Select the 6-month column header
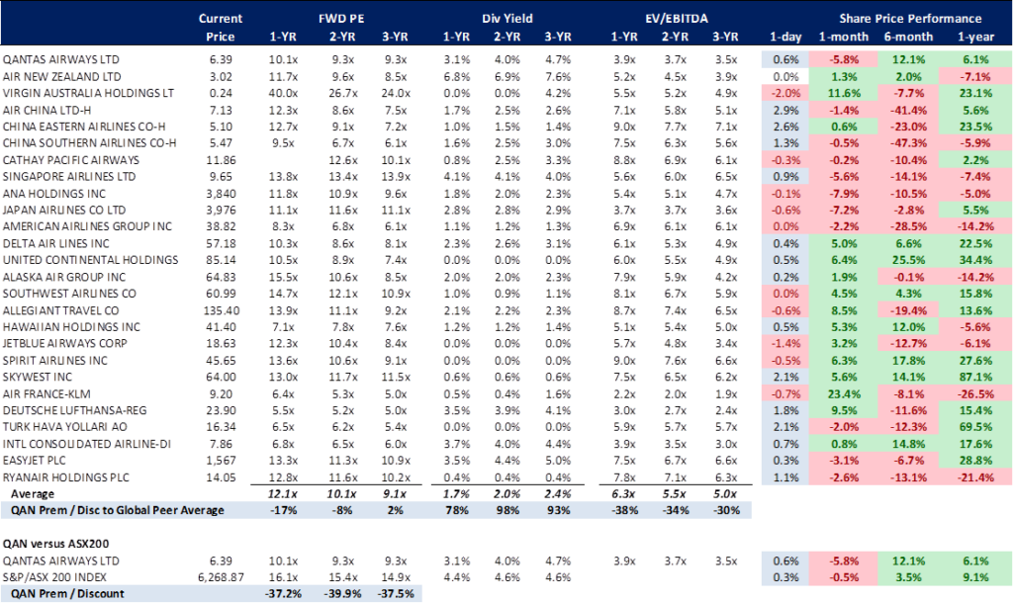The image size is (1013, 603). (x=908, y=37)
